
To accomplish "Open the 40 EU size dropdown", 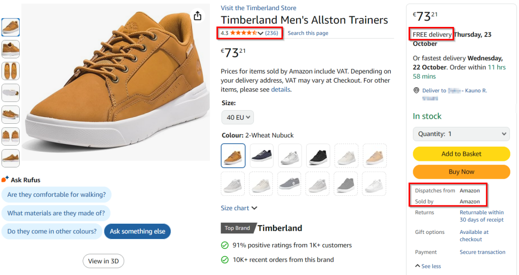I will 238,117.
